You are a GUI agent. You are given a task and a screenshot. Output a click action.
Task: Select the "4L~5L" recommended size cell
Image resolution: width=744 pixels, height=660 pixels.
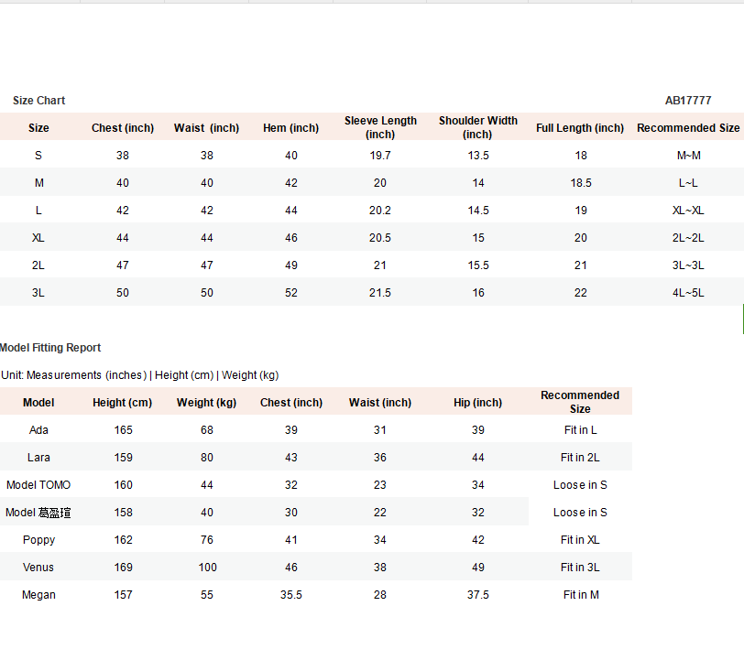point(688,293)
